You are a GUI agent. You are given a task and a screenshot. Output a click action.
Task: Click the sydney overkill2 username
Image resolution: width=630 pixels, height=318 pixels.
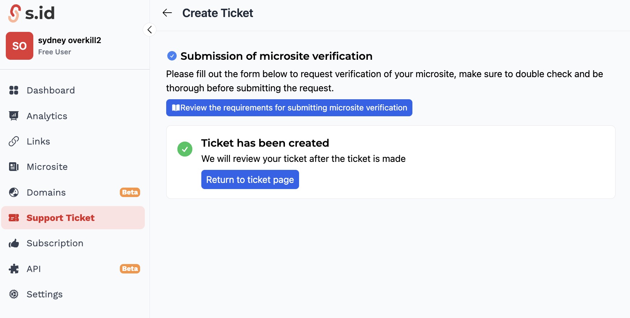coord(70,40)
